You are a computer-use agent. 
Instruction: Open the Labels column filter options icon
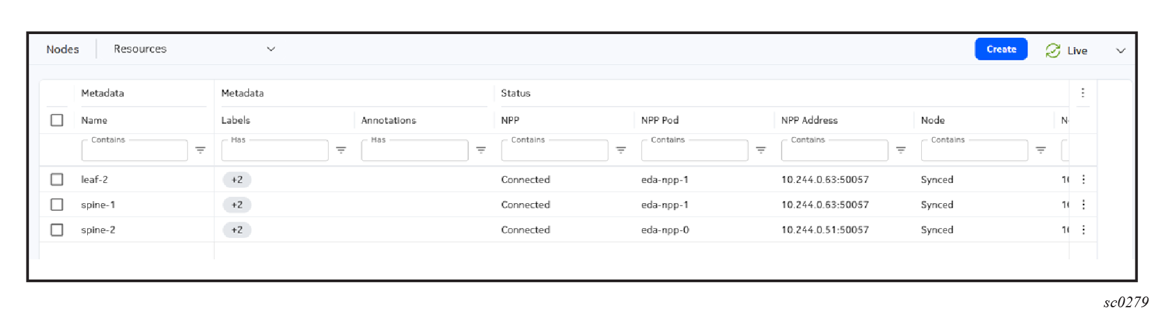(x=341, y=150)
